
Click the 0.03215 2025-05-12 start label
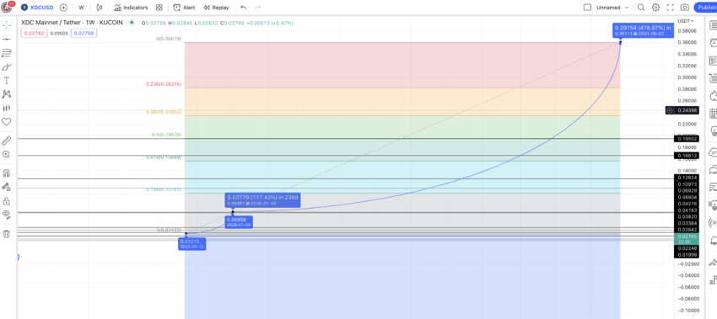click(192, 243)
